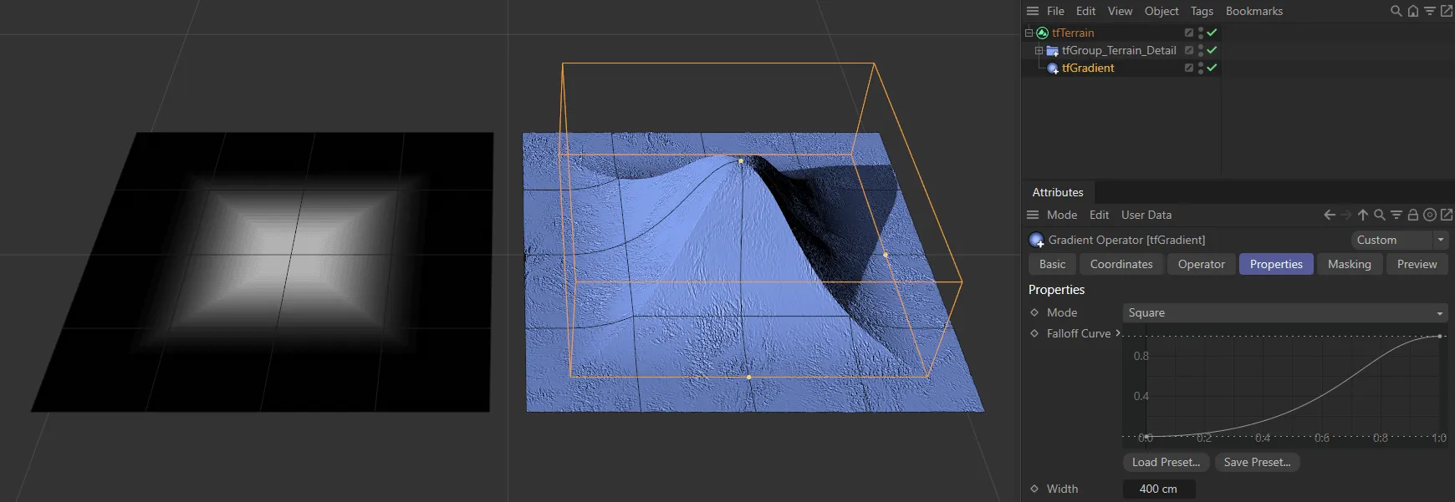Lock the Attributes manager element
The height and width of the screenshot is (502, 1455).
1413,215
